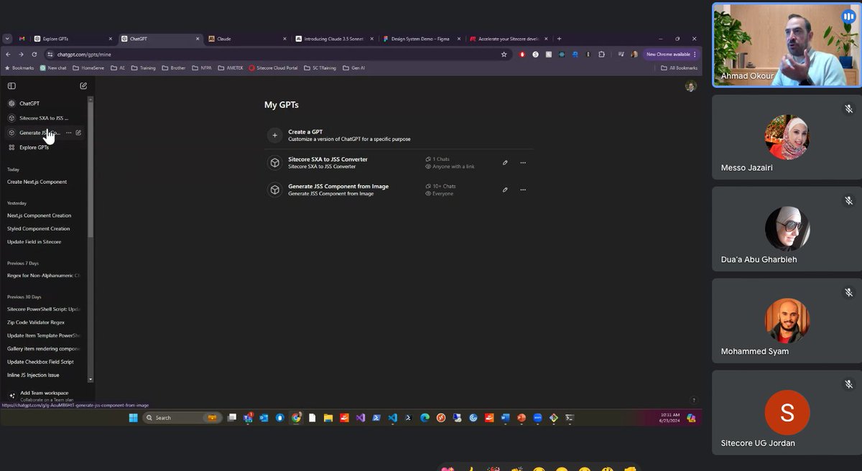Open Microsoft Word from taskbar
This screenshot has height=471, width=862.
505,417
